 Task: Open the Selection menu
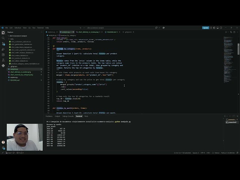pos(18,28)
